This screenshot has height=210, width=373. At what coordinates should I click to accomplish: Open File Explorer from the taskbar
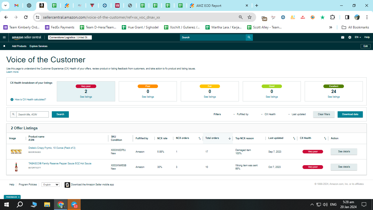point(47,205)
